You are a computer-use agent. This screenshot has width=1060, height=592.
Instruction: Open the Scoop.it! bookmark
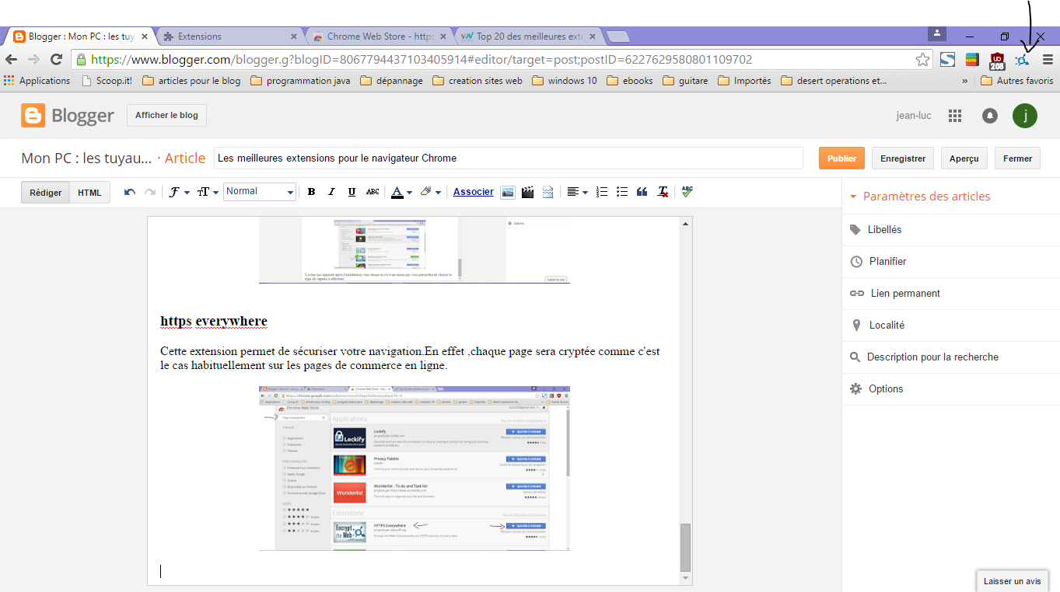point(108,81)
